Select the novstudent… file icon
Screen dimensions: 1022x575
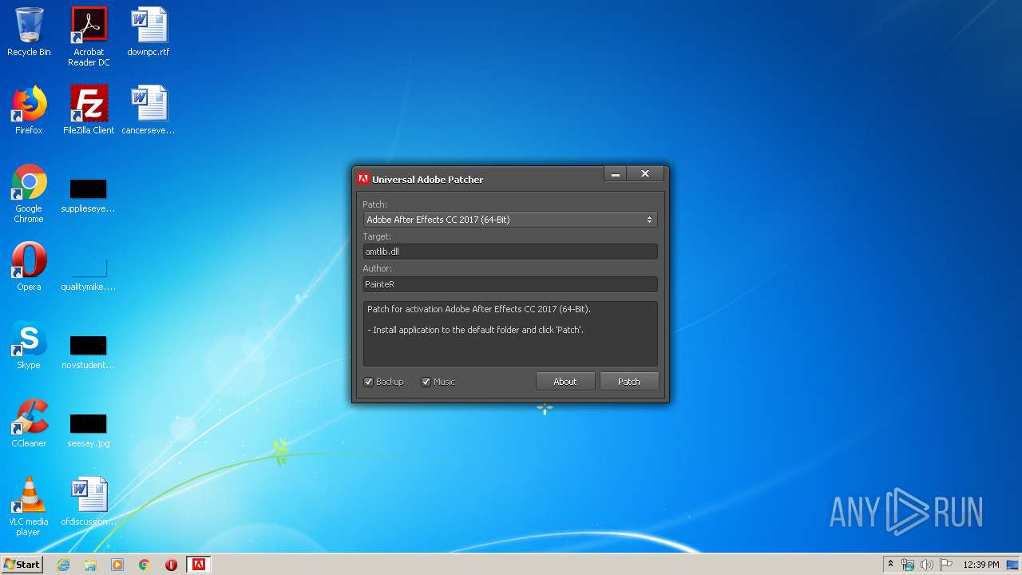pos(89,352)
